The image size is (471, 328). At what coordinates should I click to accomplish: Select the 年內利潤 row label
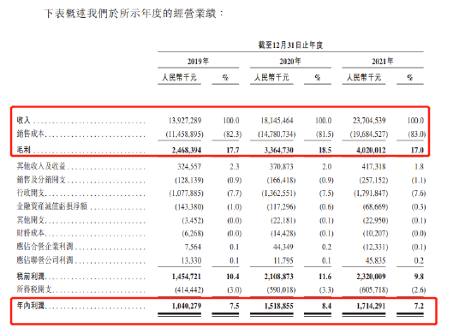click(31, 306)
